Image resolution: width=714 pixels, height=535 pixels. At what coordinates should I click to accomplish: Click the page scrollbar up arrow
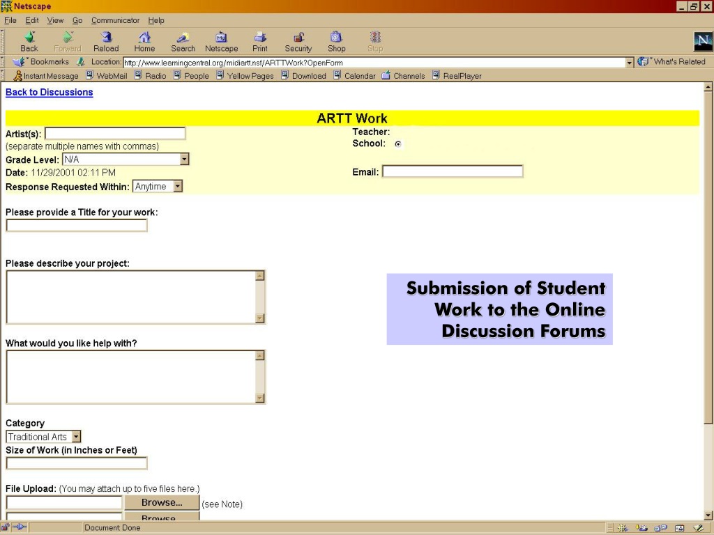click(708, 87)
